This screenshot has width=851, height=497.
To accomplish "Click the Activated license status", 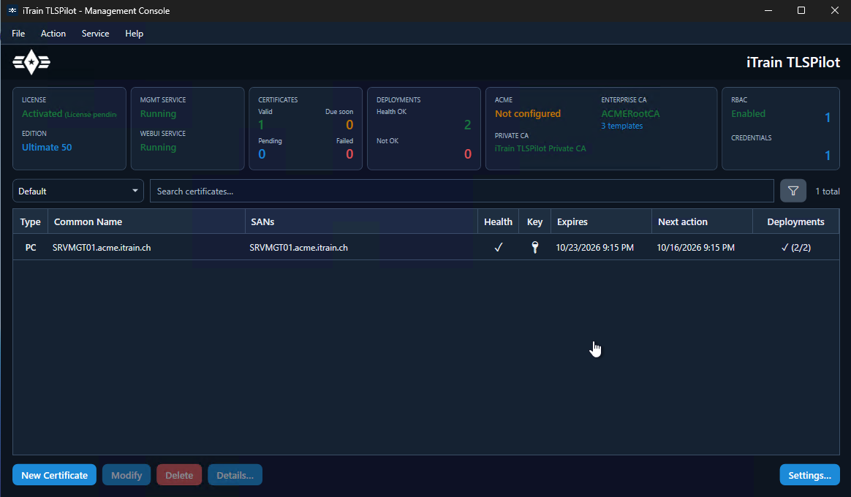I will click(x=42, y=113).
